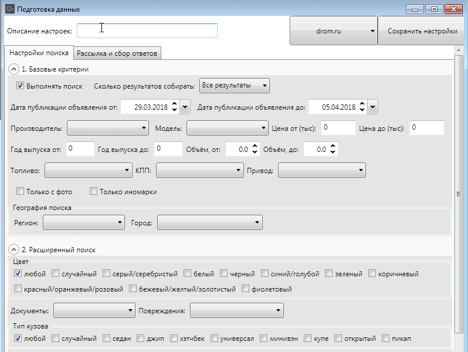Screen dimensions: 468x352
Task: Enable Только иномарки checkbox
Action: pos(93,191)
